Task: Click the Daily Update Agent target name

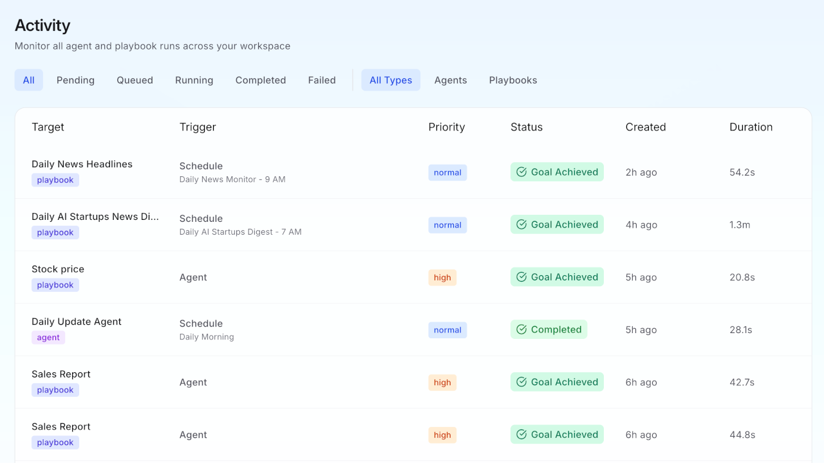Action: click(77, 322)
